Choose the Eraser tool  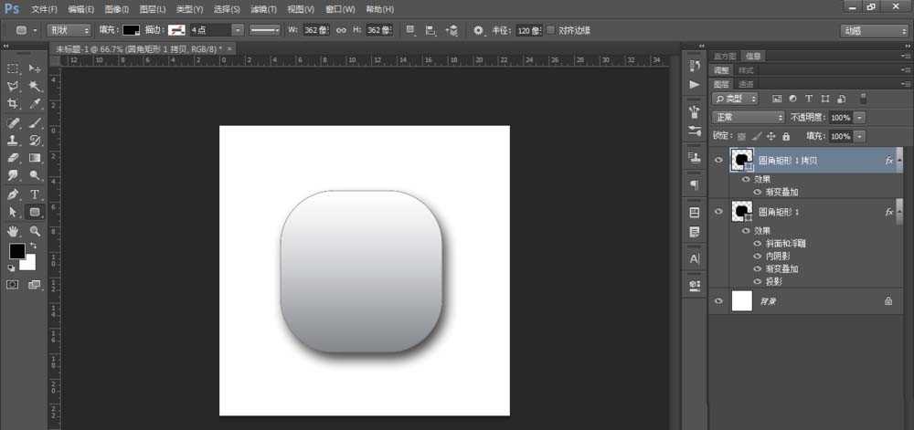point(14,158)
